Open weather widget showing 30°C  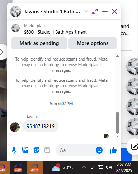[62, 167]
